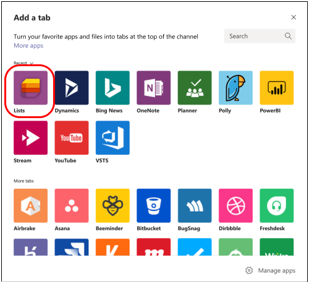Focus the Search input field

point(260,36)
